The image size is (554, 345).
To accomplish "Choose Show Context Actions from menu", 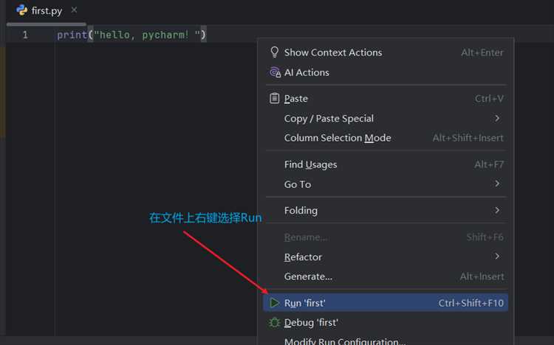I will pos(386,52).
